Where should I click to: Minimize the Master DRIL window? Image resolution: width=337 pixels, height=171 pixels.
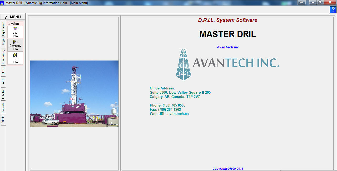click(313, 2)
